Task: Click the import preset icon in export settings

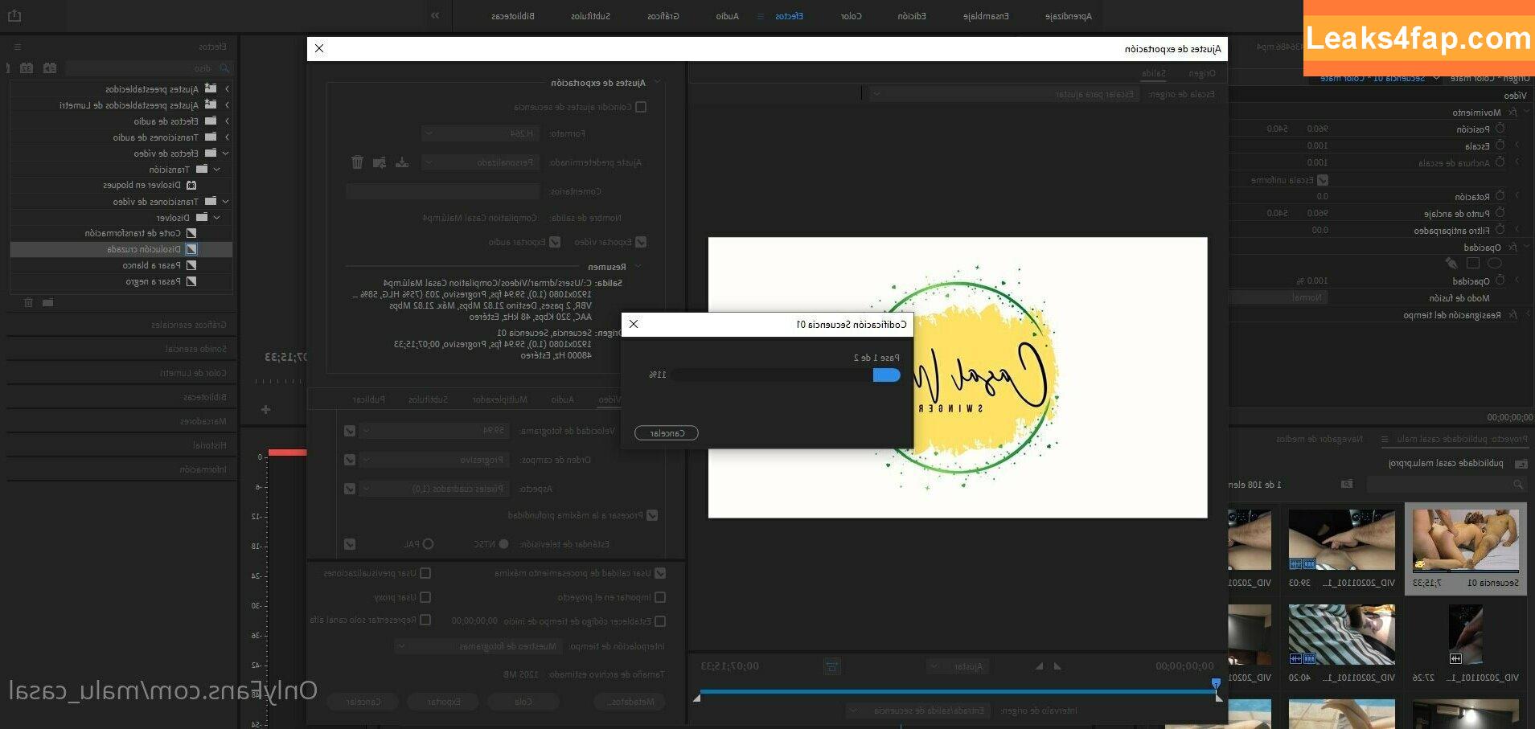Action: [380, 162]
